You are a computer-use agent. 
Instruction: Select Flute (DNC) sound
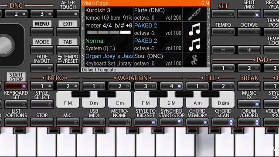tap(149, 10)
